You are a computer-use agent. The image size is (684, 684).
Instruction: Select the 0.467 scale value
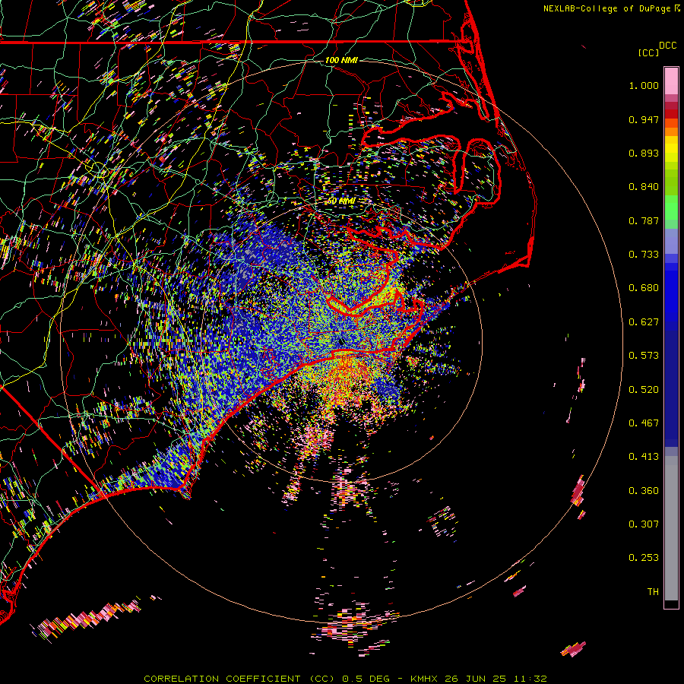(644, 423)
